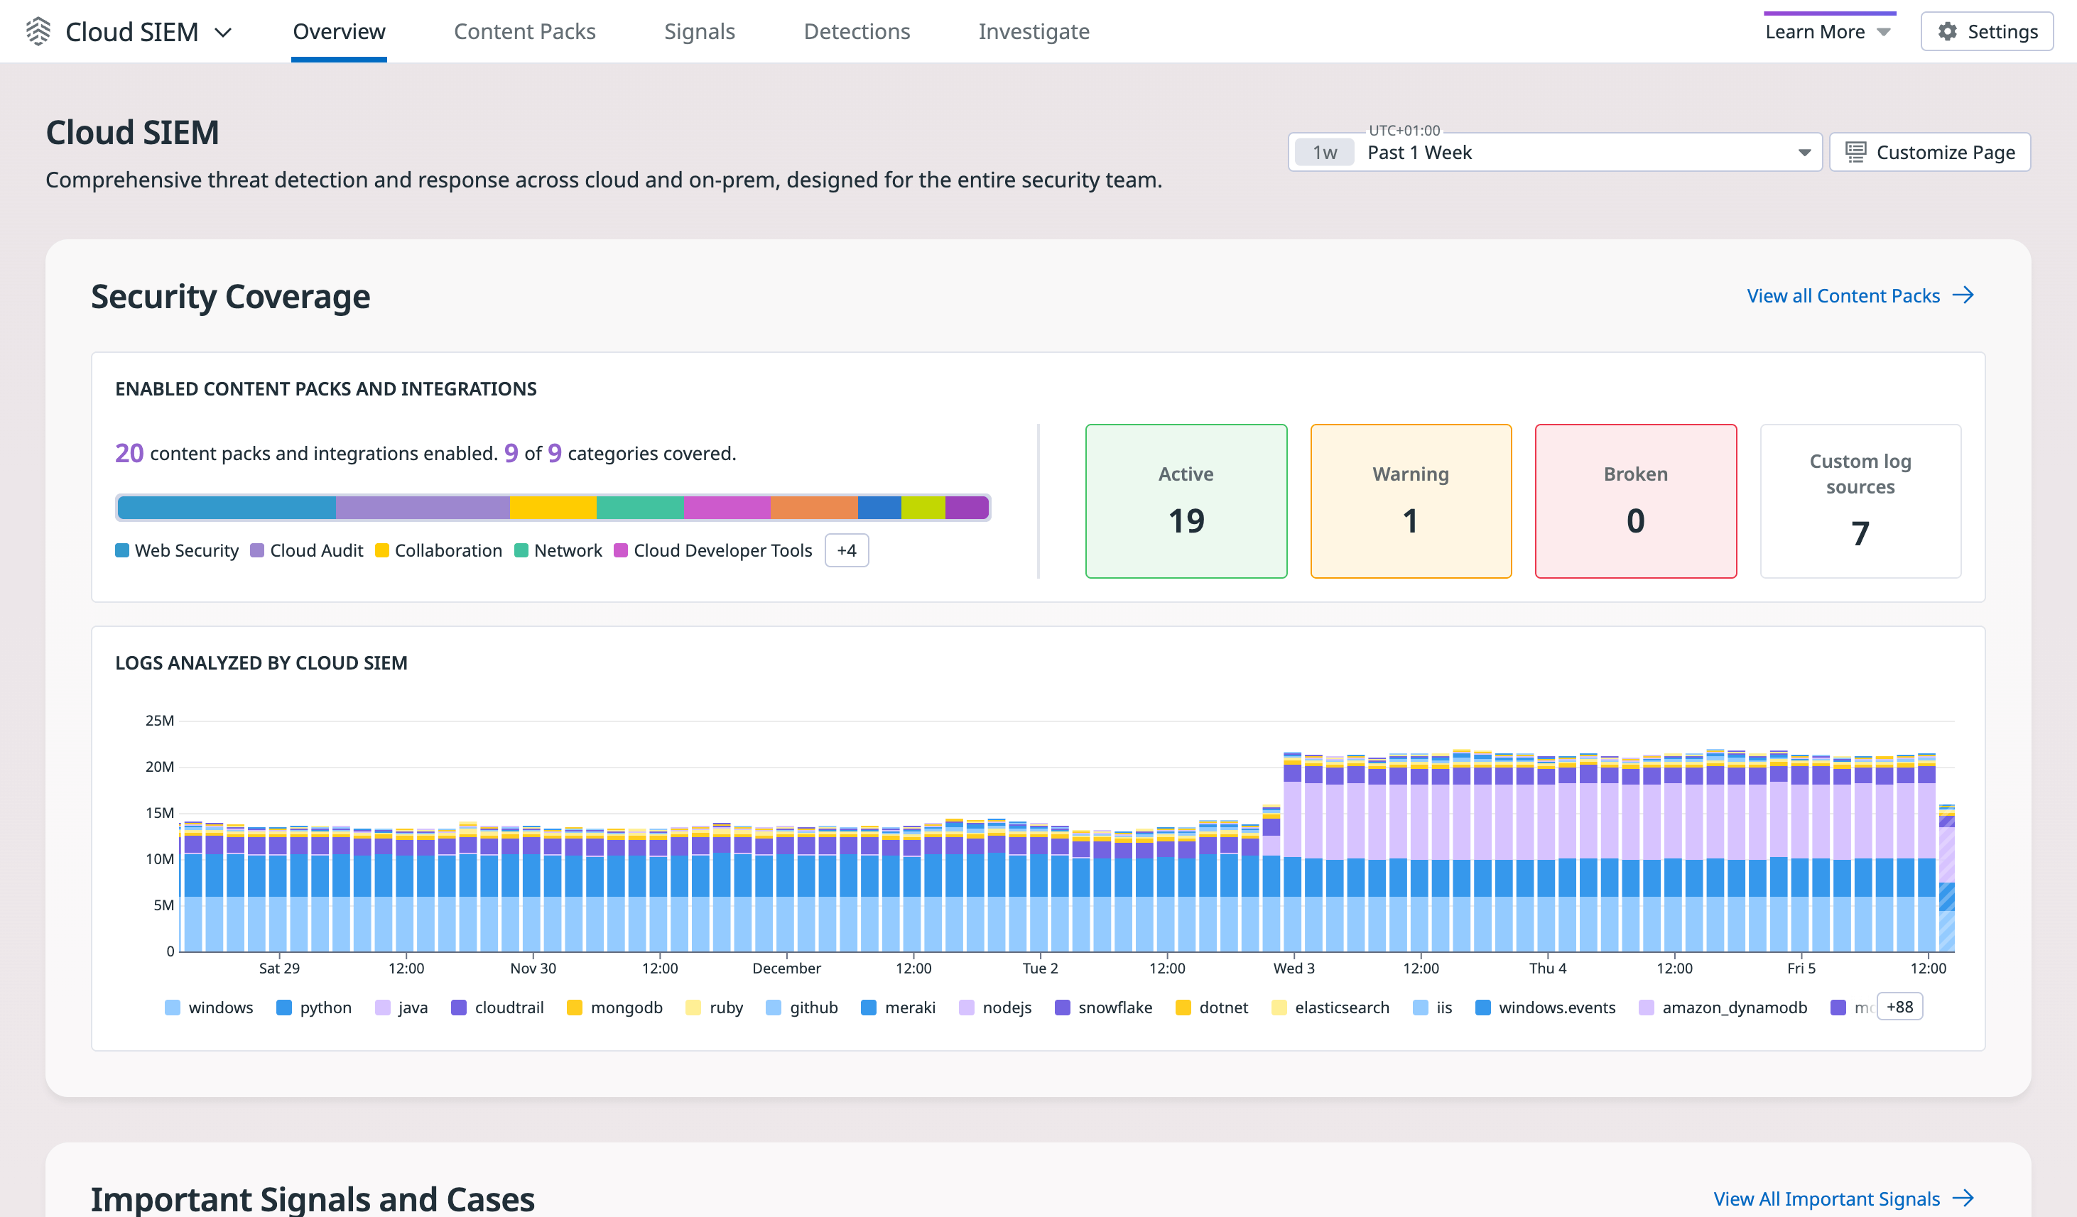Open the Warning status card
The image size is (2077, 1217).
1410,501
